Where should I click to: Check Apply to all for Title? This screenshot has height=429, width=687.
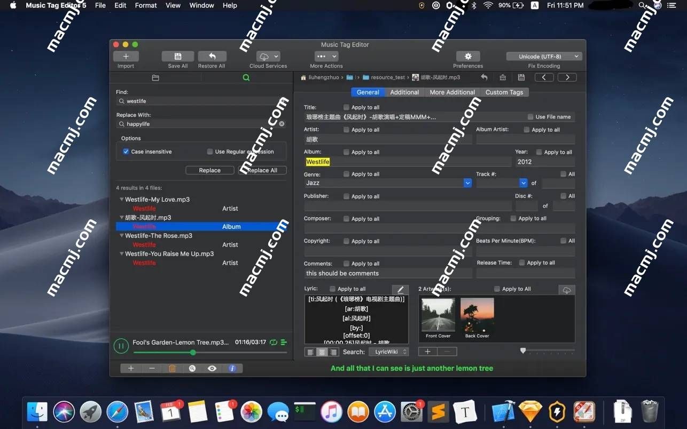347,107
